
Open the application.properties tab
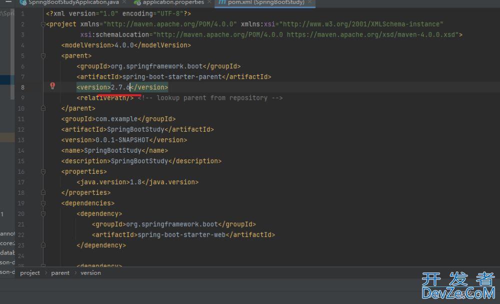coord(171,3)
